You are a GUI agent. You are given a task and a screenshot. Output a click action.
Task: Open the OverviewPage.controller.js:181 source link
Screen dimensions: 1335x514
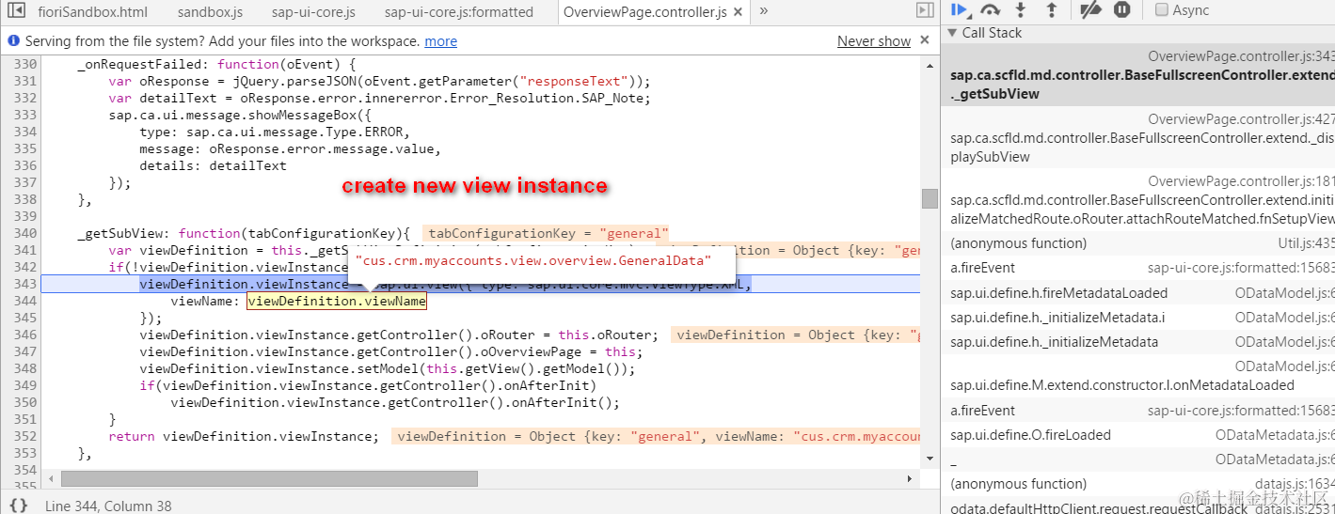(1241, 181)
